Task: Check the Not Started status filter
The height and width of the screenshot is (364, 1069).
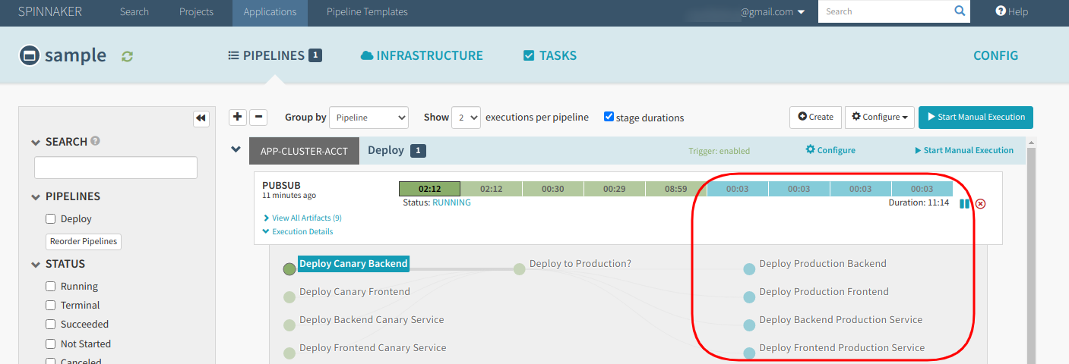Action: tap(50, 344)
